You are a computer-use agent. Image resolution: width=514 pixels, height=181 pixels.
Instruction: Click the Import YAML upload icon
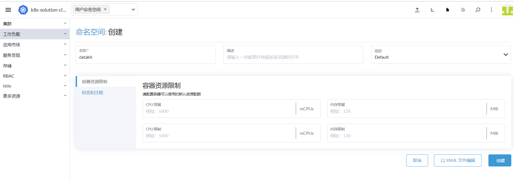(417, 10)
